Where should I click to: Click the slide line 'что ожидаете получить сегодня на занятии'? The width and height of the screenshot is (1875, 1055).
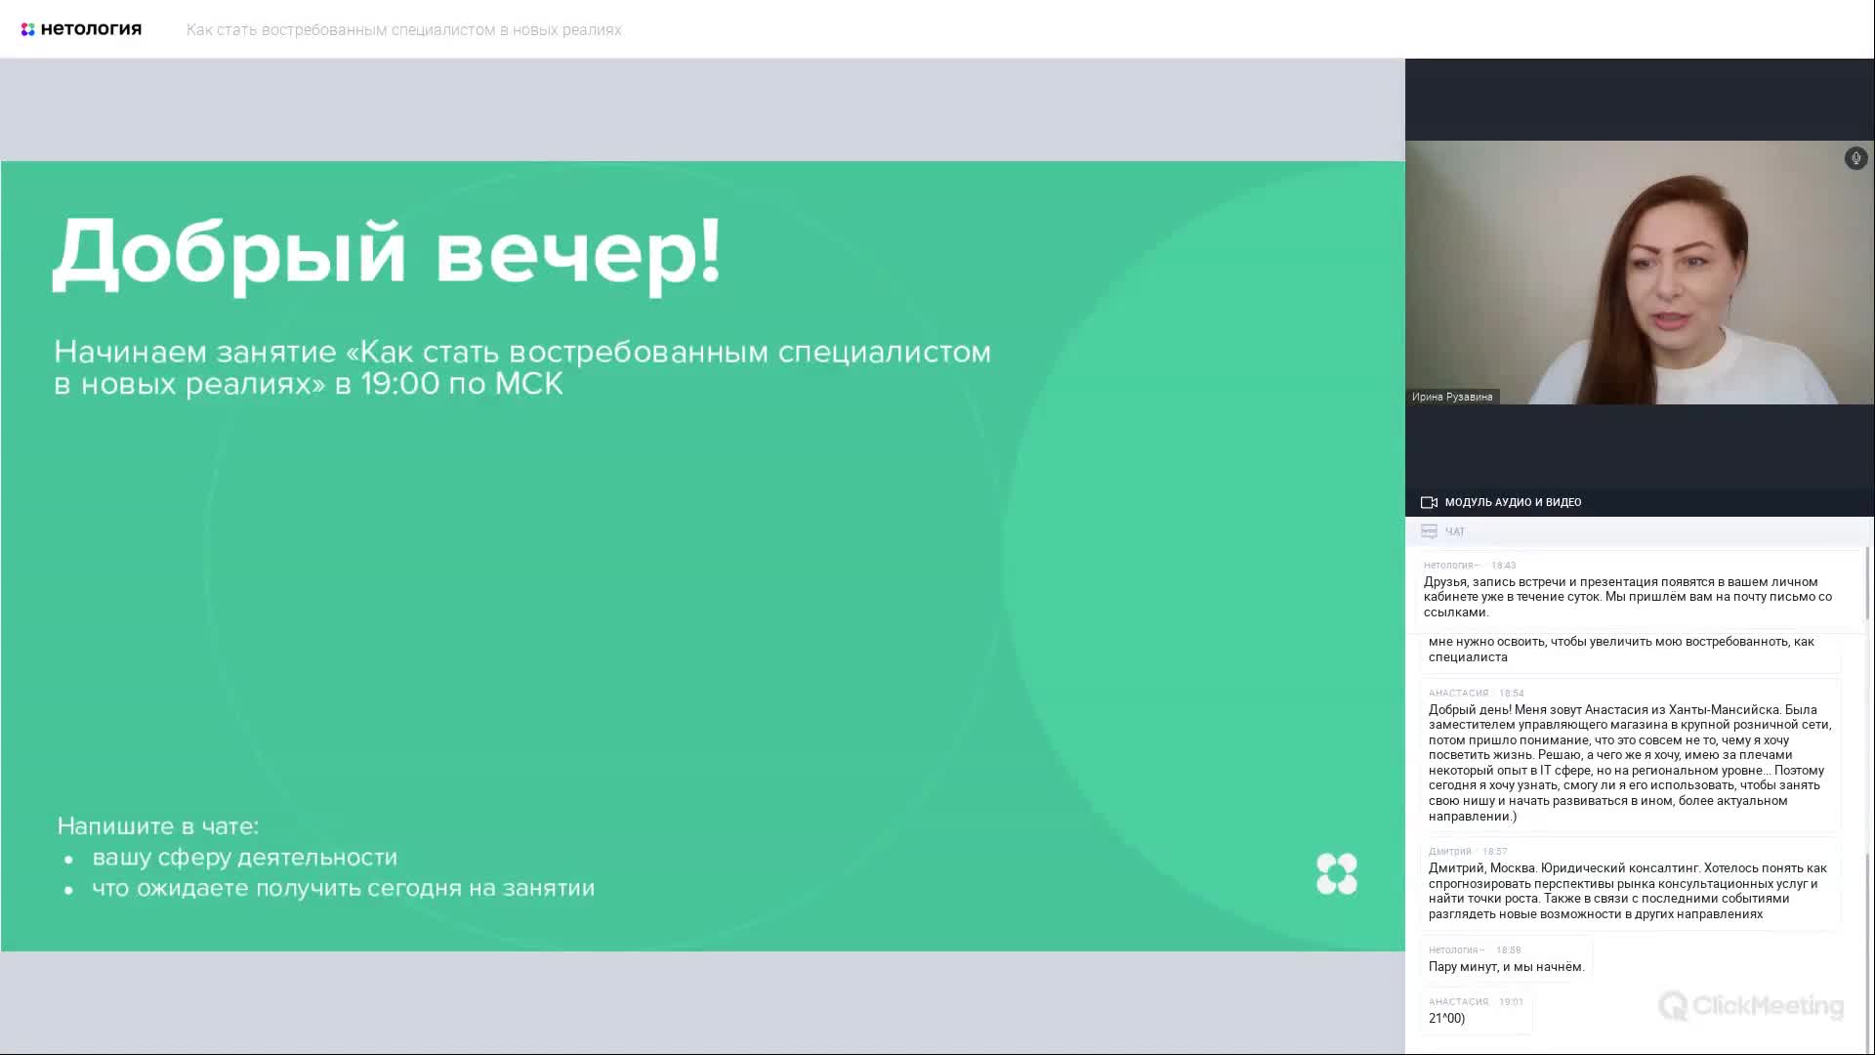[343, 888]
